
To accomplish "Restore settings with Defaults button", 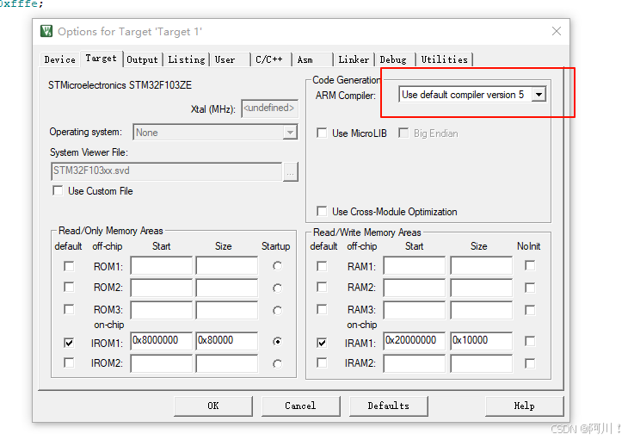I will coord(389,406).
